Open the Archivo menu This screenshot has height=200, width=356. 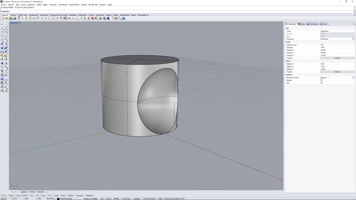point(4,5)
